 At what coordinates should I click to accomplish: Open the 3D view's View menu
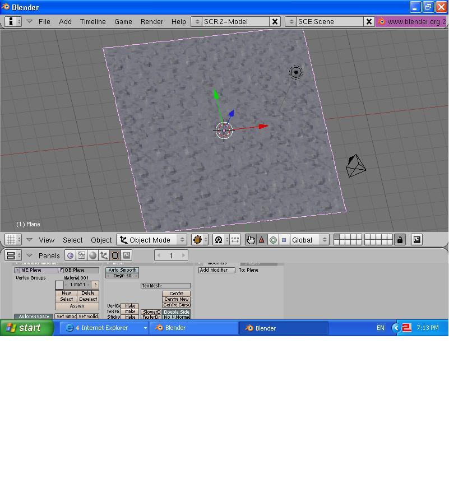(x=47, y=240)
